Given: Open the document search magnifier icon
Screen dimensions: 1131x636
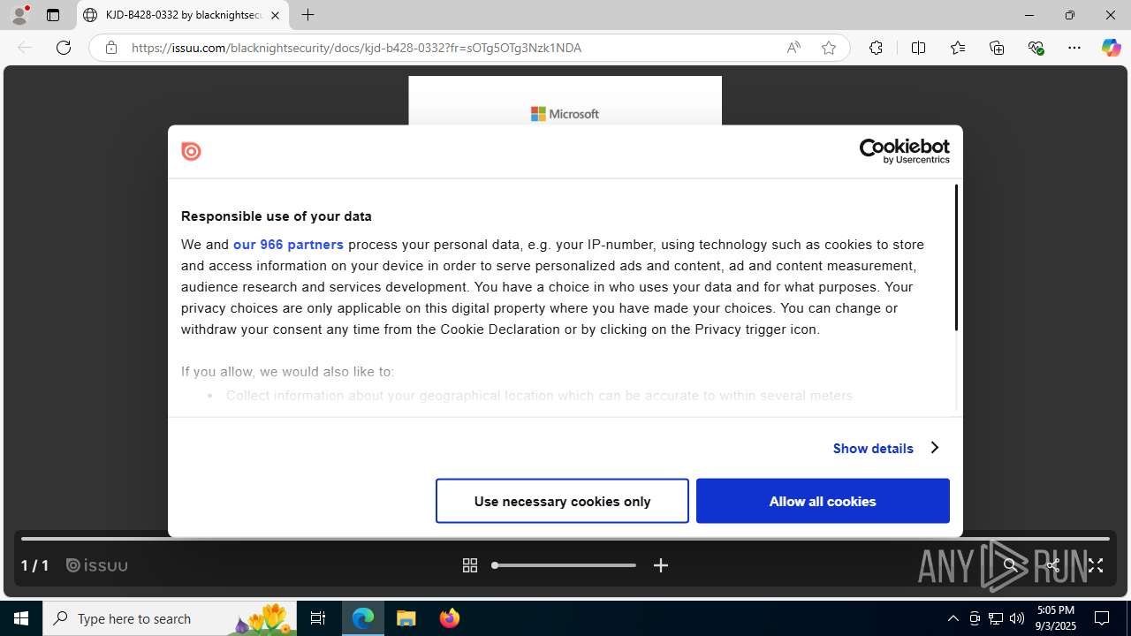Looking at the screenshot, I should click(1010, 565).
